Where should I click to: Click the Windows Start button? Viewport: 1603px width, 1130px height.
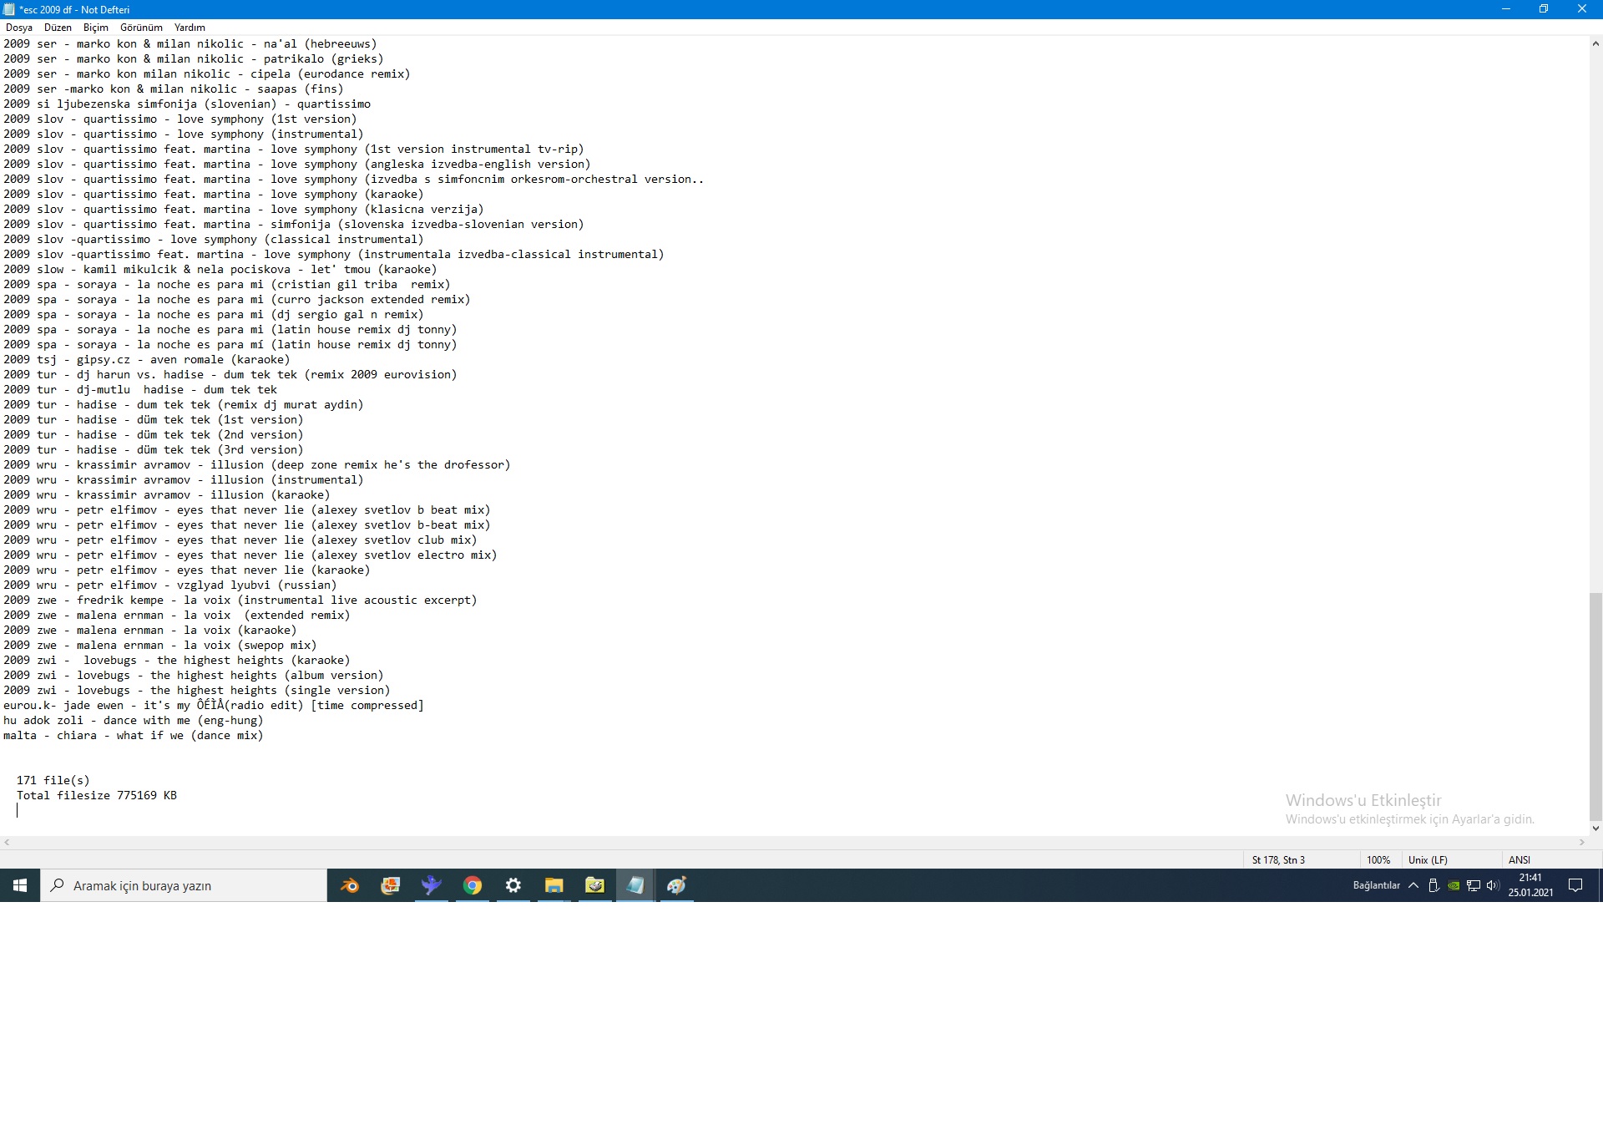(x=20, y=885)
